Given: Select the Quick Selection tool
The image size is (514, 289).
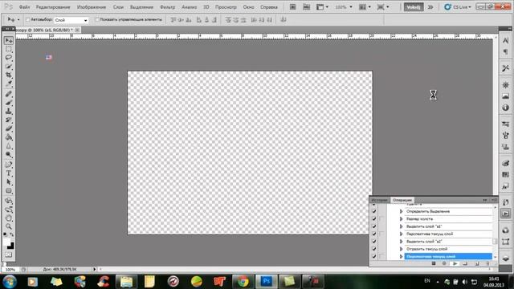Looking at the screenshot, I should pyautogui.click(x=9, y=67).
